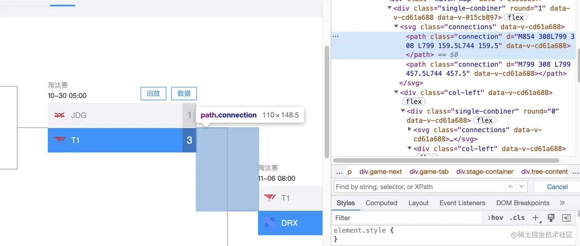Image resolution: width=580 pixels, height=246 pixels.
Task: Click the 10-30 05:00 match time
Action: (67, 96)
